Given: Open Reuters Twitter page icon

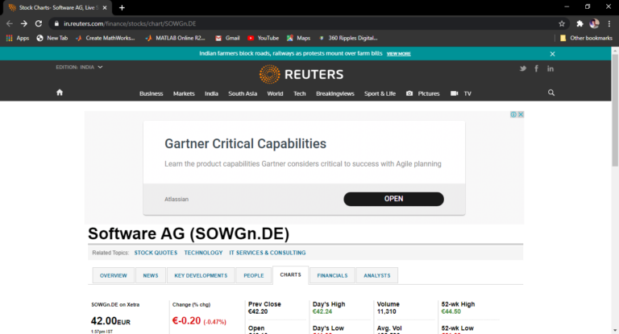Looking at the screenshot, I should click(523, 68).
